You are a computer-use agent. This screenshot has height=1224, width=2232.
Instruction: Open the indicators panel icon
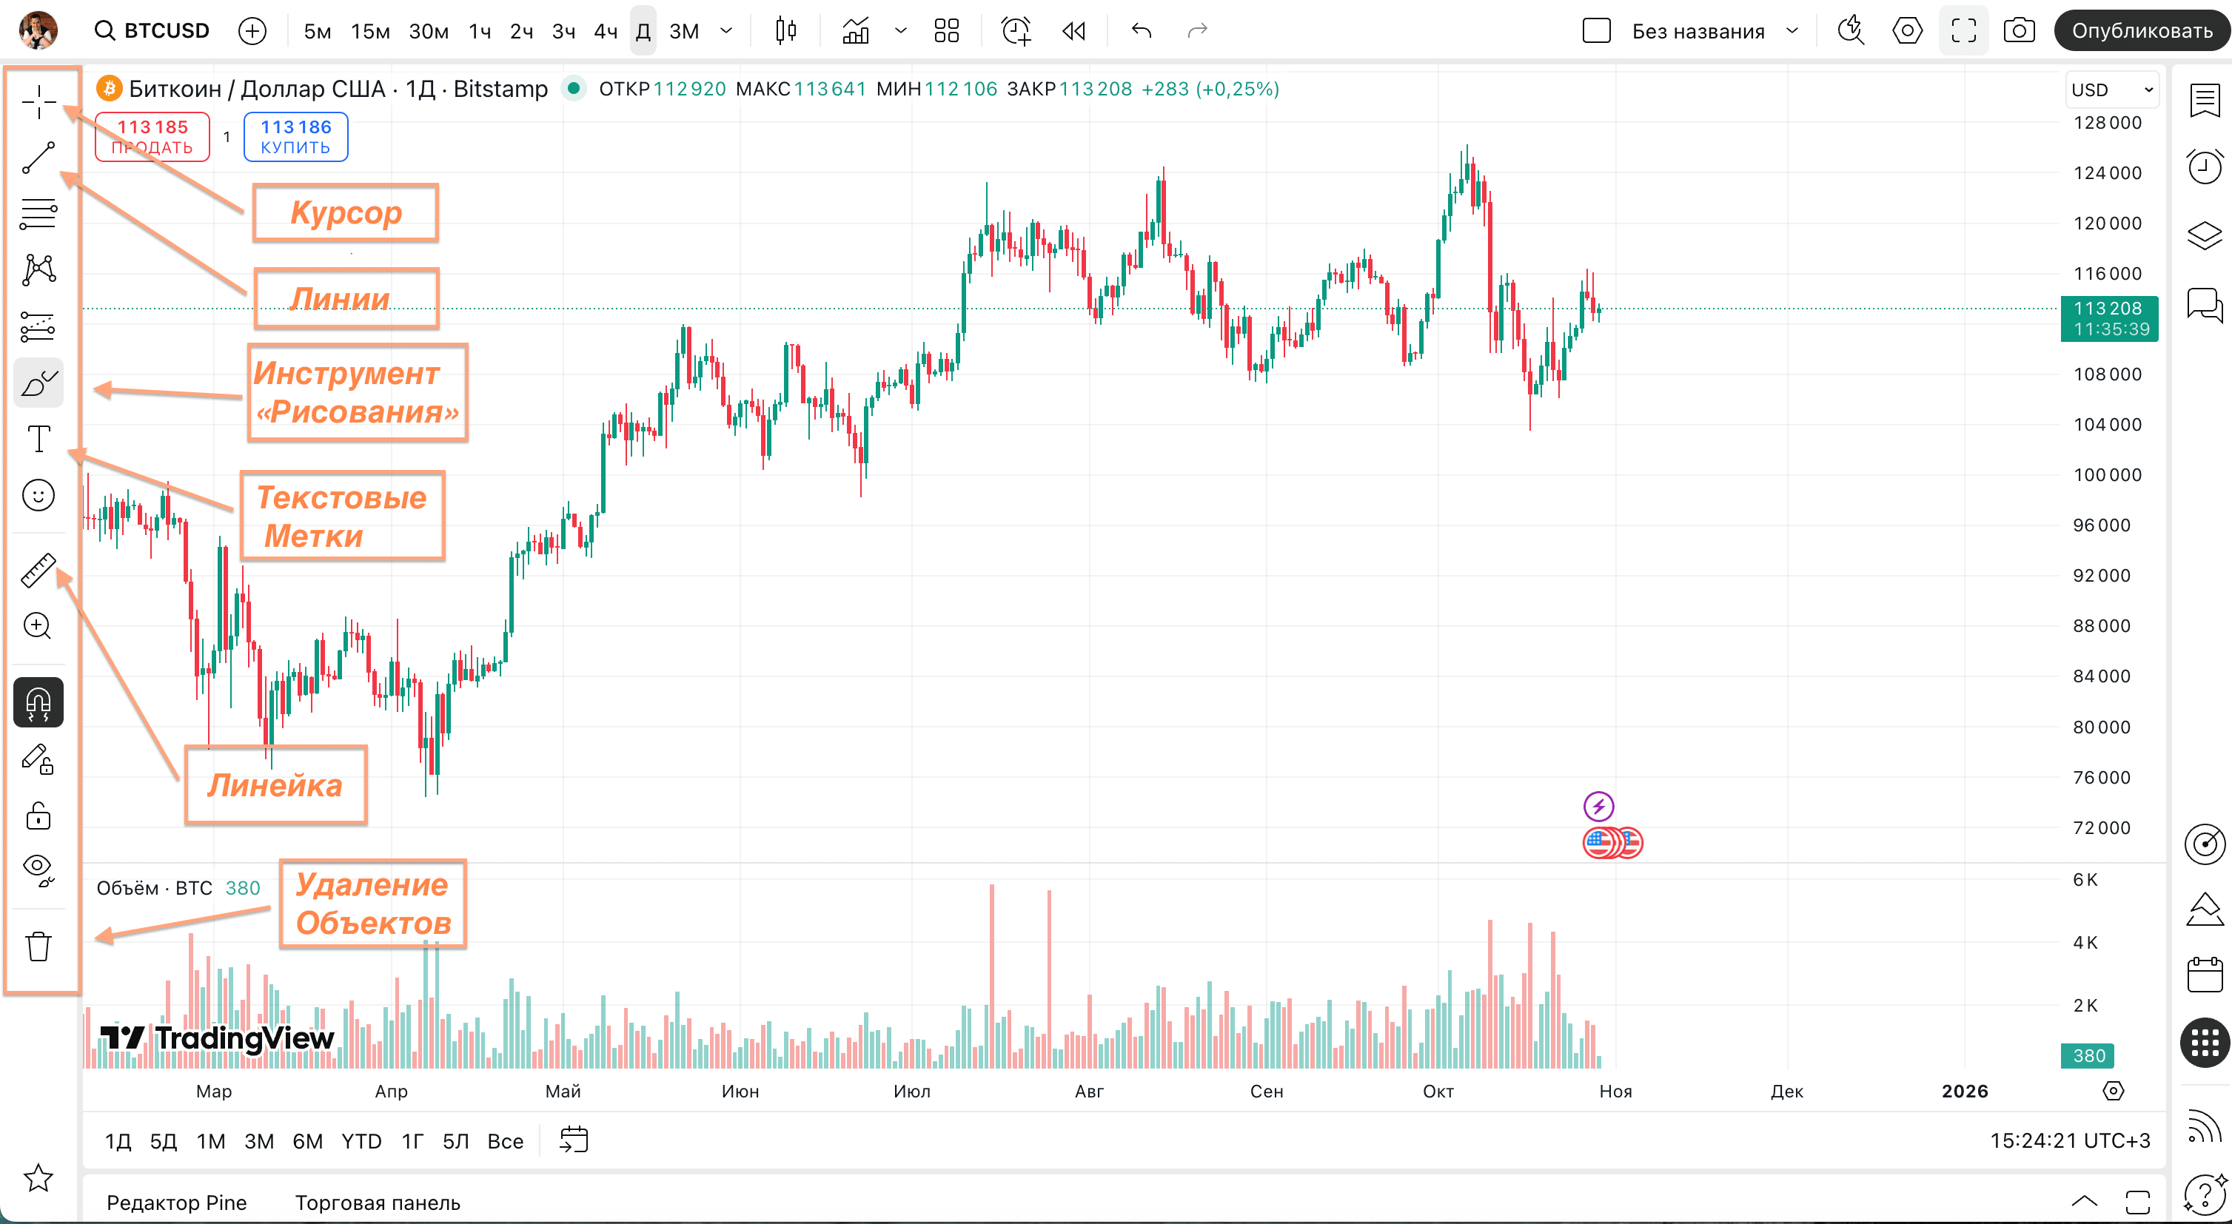click(855, 30)
